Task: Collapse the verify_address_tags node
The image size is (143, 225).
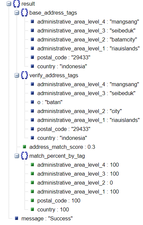Action: (x=17, y=75)
